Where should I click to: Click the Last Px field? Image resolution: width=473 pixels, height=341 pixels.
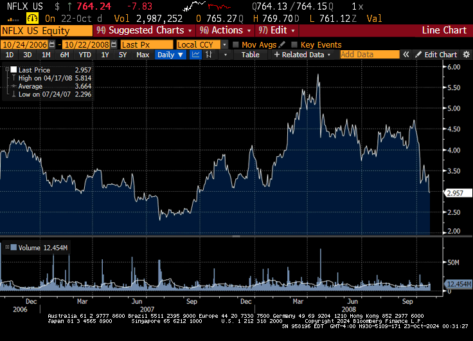point(147,44)
